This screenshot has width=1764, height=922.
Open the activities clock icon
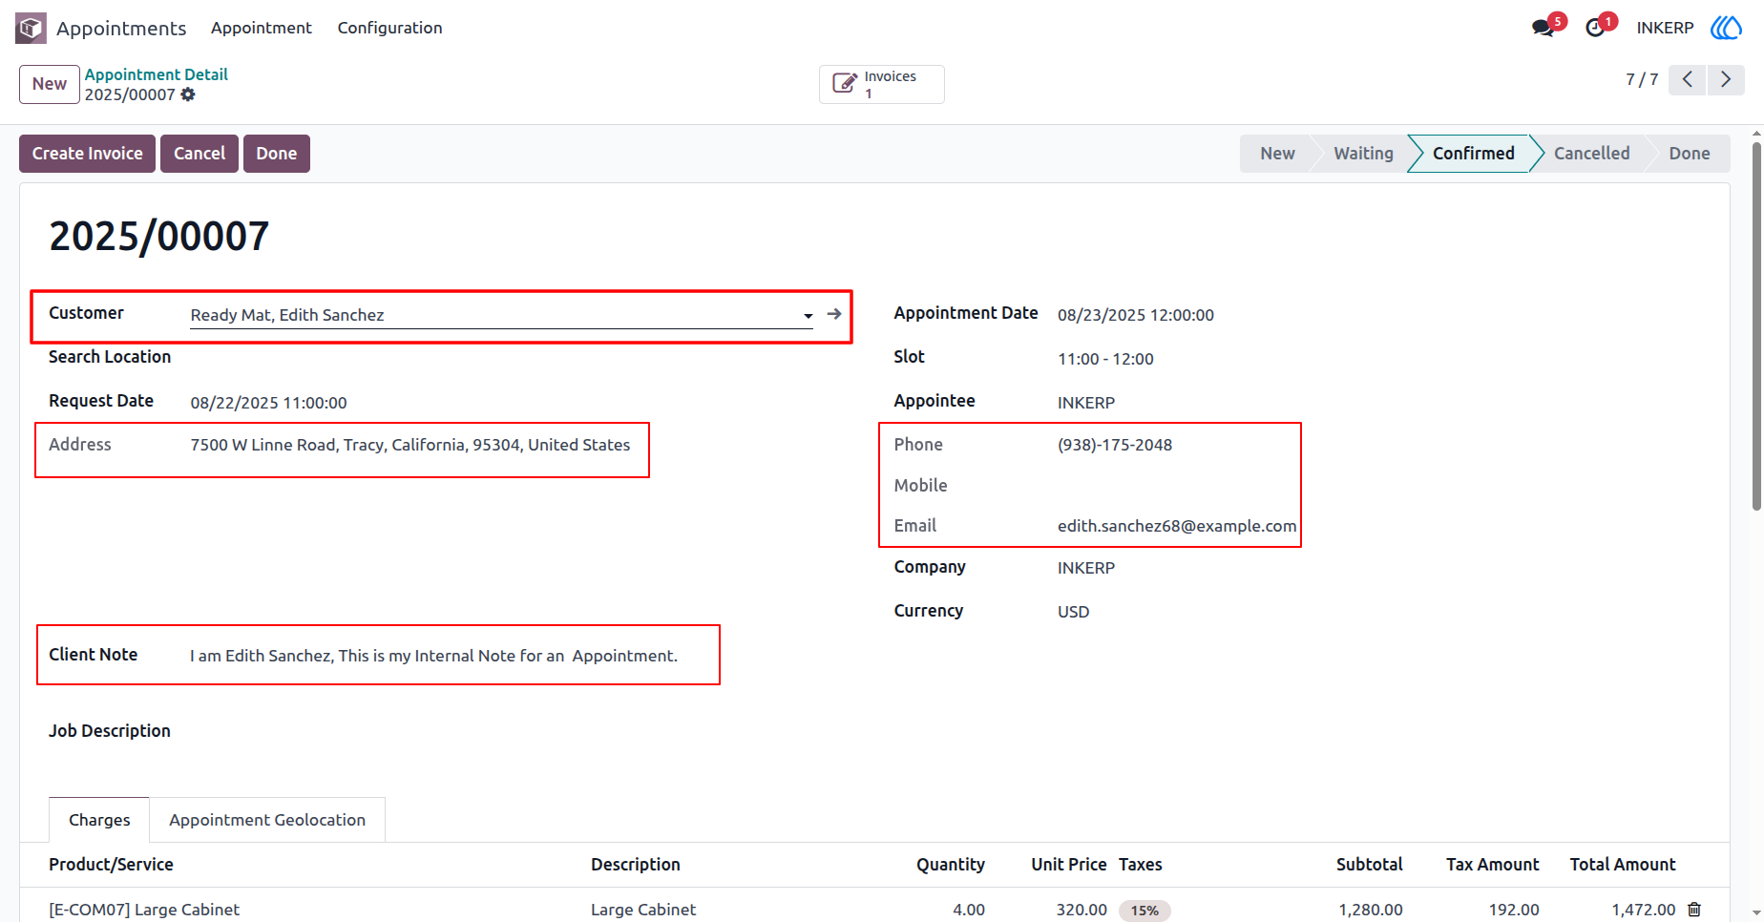[1595, 28]
